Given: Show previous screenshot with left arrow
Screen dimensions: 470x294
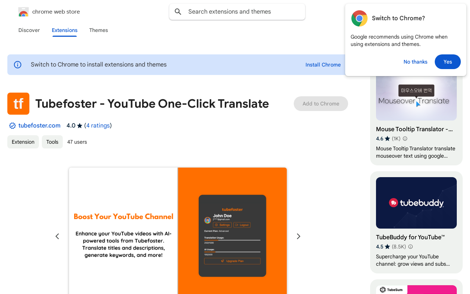Looking at the screenshot, I should (57, 236).
